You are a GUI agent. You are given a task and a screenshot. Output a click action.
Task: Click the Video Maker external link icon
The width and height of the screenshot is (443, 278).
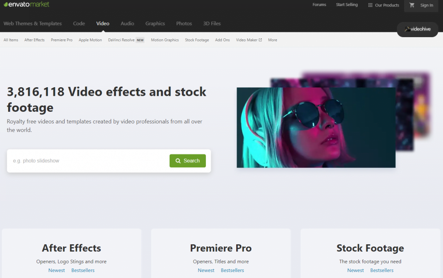click(260, 40)
